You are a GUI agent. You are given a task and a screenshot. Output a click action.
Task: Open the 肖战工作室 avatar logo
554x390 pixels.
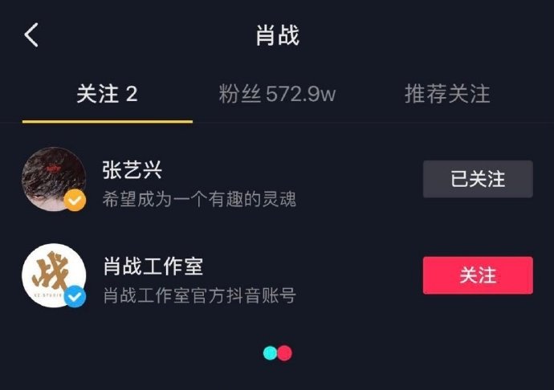[53, 275]
